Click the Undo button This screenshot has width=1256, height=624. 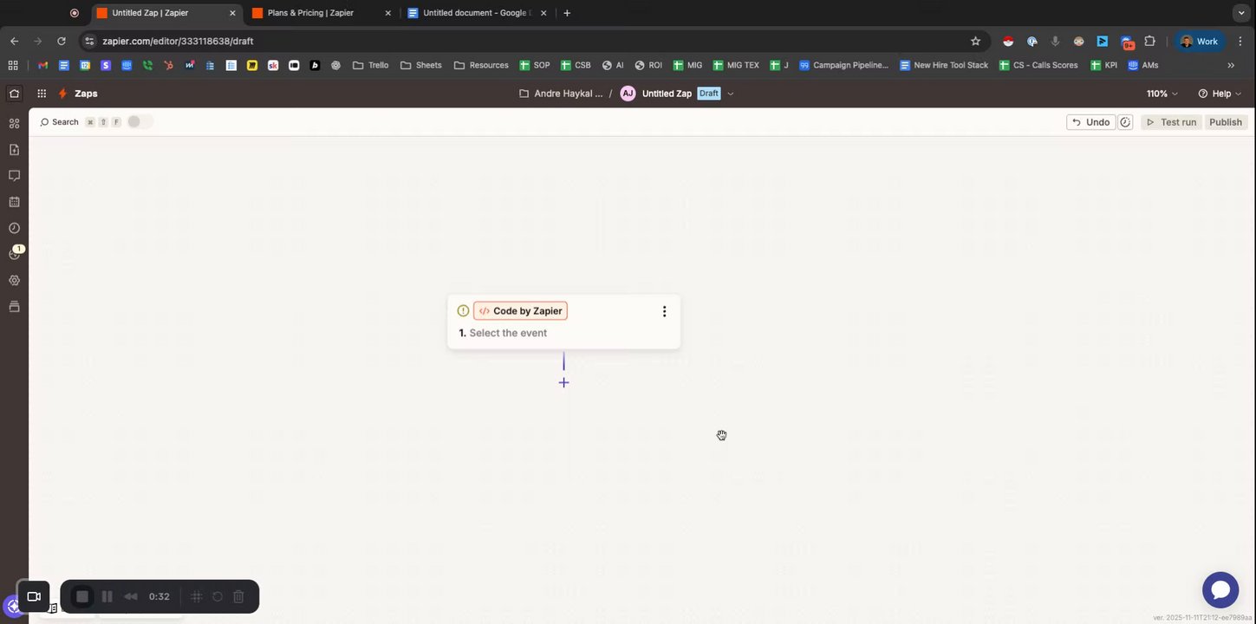point(1090,122)
